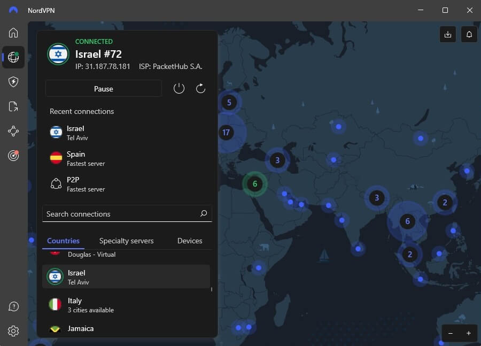
Task: Click the countries list scrollbar thumb
Action: click(211, 289)
